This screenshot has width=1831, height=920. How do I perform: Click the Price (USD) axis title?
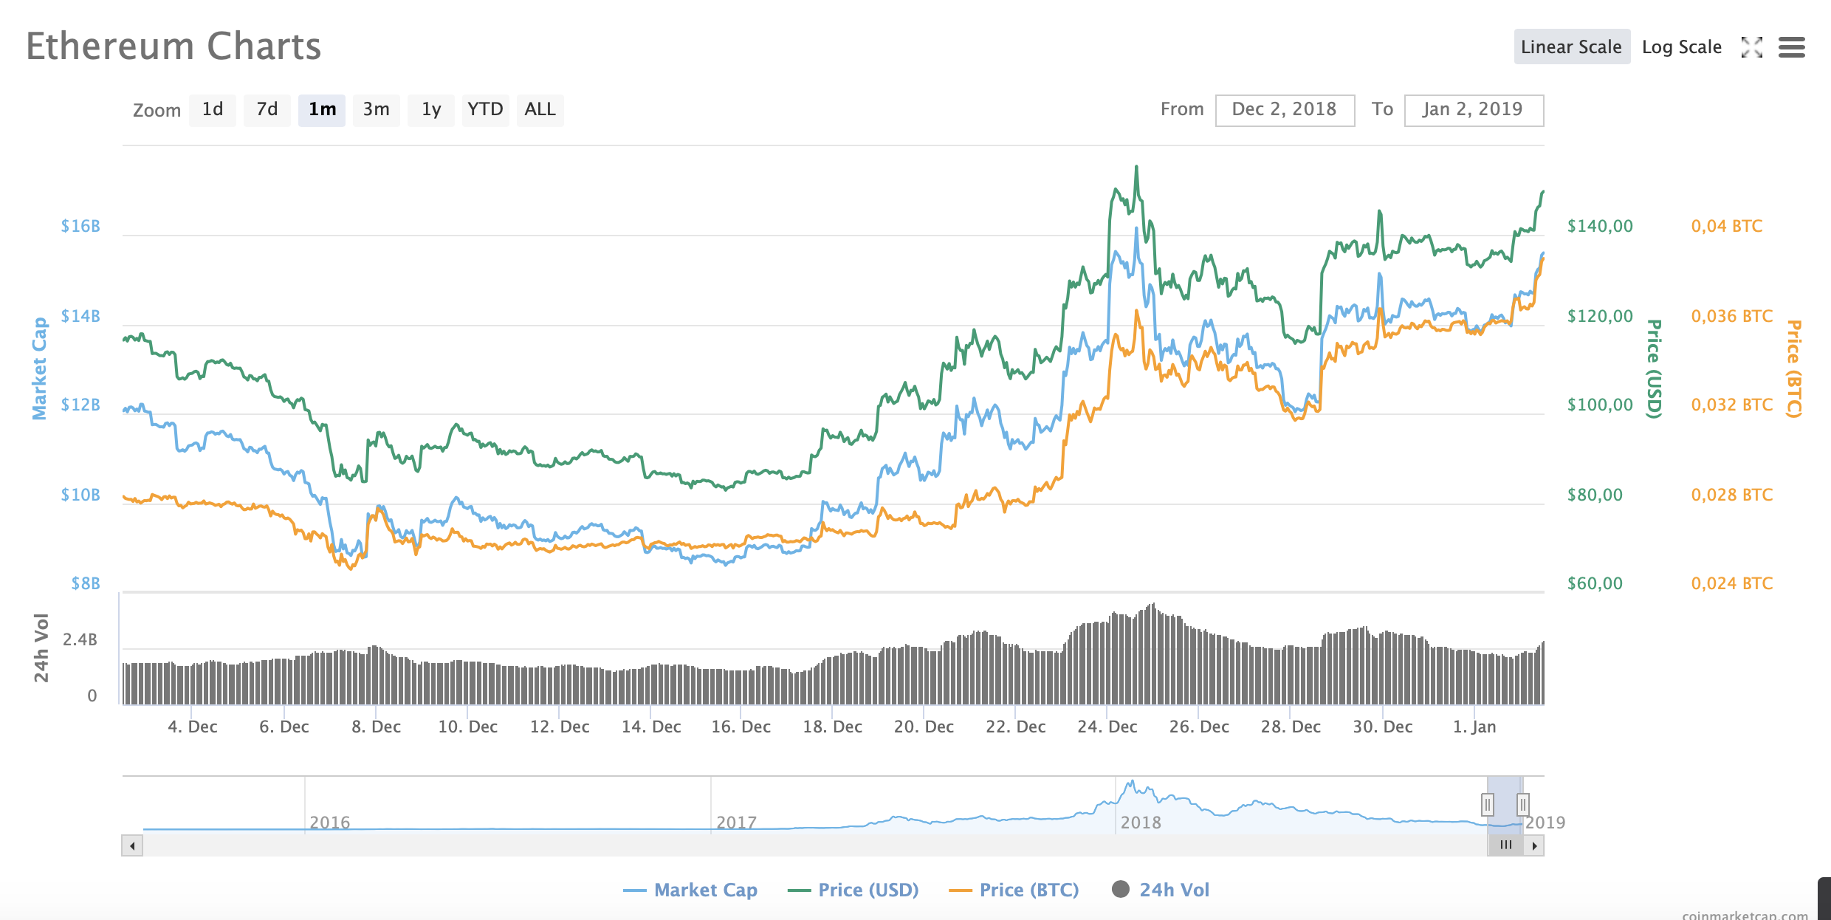[1654, 368]
